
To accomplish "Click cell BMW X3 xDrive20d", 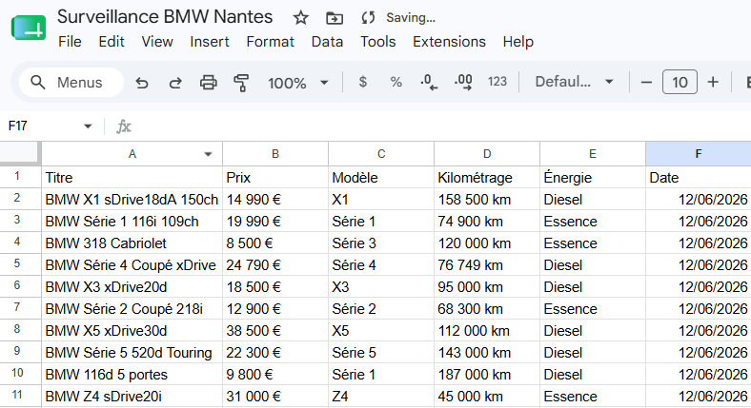I will (132, 287).
